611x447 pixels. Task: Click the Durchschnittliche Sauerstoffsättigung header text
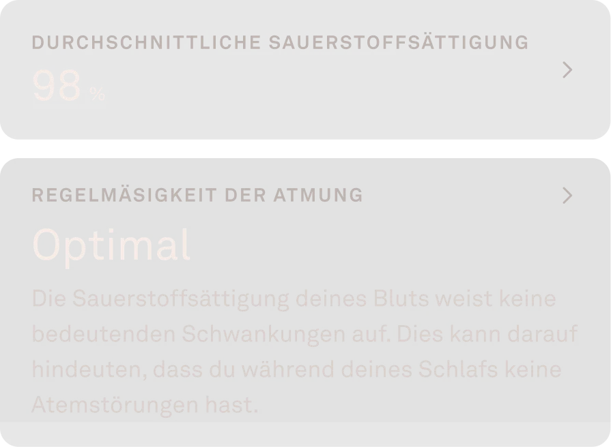pyautogui.click(x=280, y=41)
